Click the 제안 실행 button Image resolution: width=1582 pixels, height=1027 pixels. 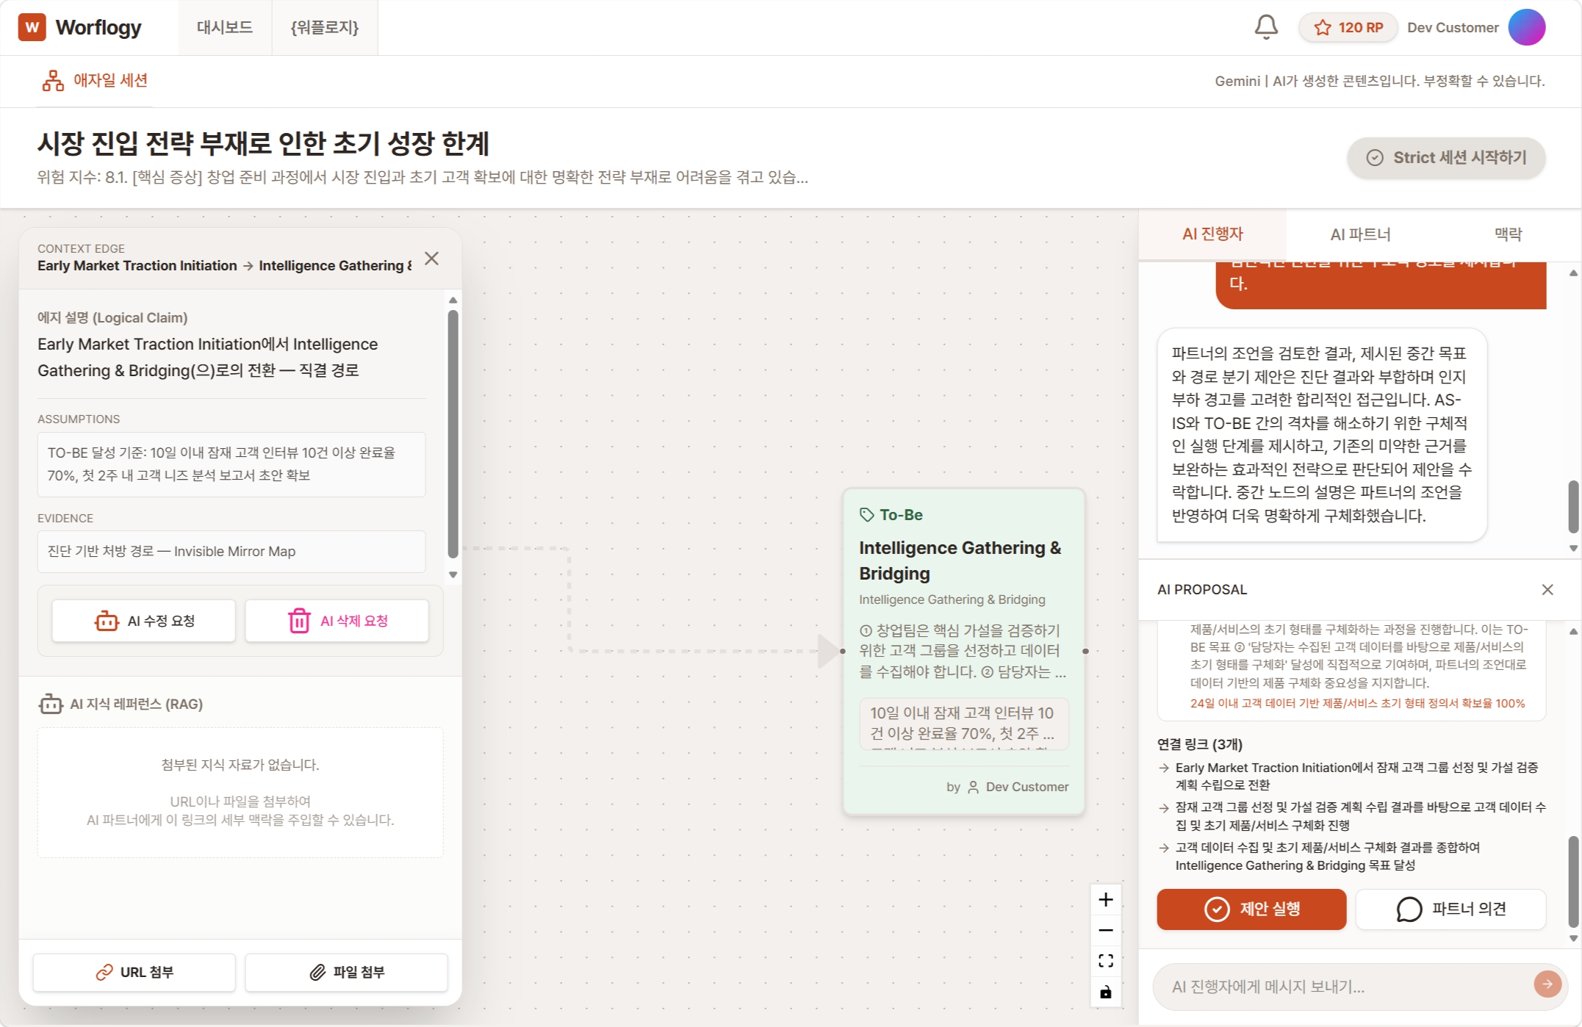(x=1251, y=909)
